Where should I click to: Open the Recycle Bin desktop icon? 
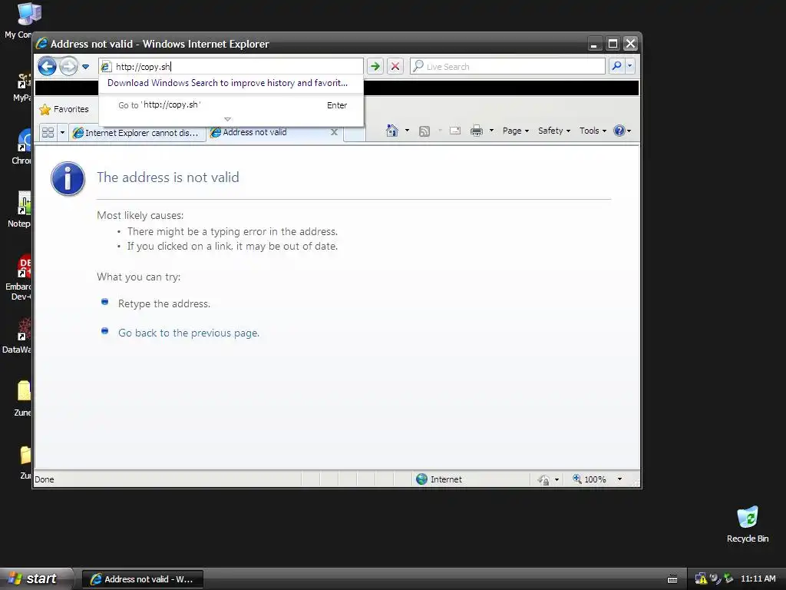[x=748, y=524]
